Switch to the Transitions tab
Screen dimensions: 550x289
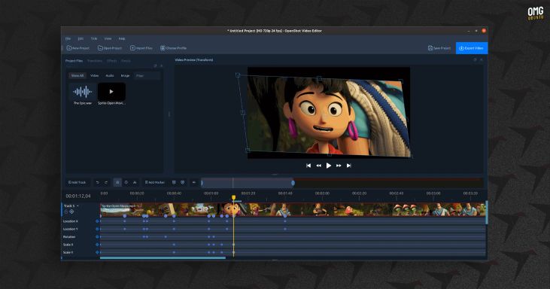95,61
